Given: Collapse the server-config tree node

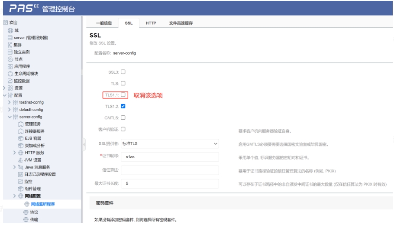Looking at the screenshot, I should (x=10, y=117).
